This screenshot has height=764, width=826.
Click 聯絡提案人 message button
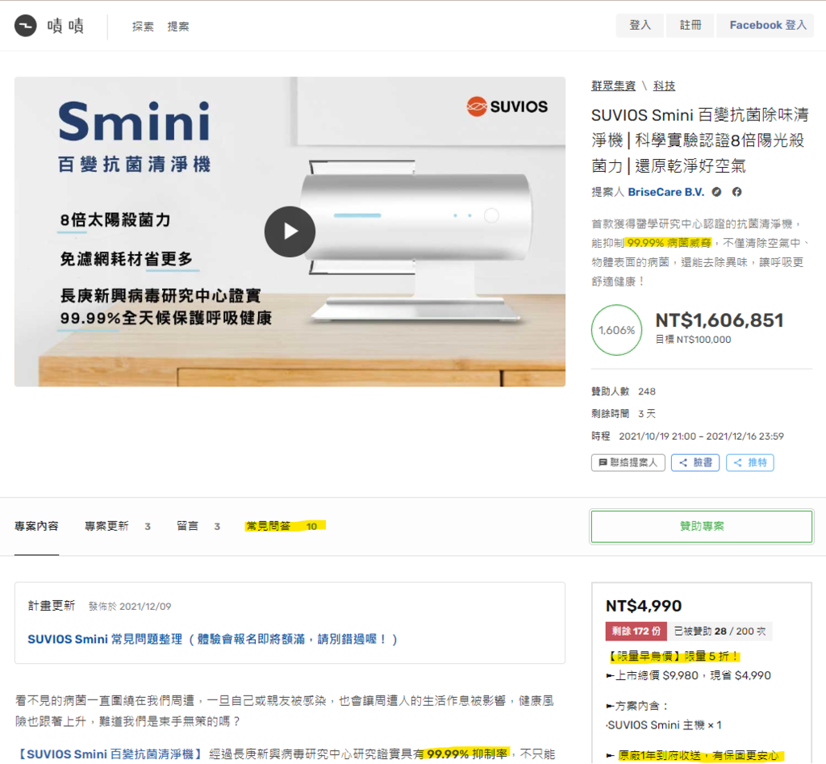(628, 462)
